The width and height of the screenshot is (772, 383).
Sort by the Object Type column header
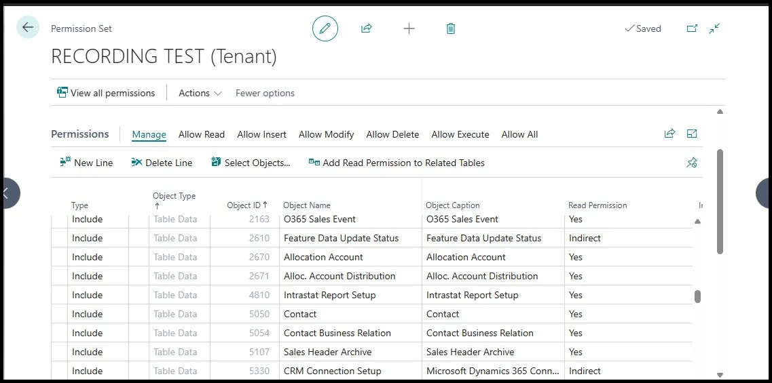coord(174,201)
